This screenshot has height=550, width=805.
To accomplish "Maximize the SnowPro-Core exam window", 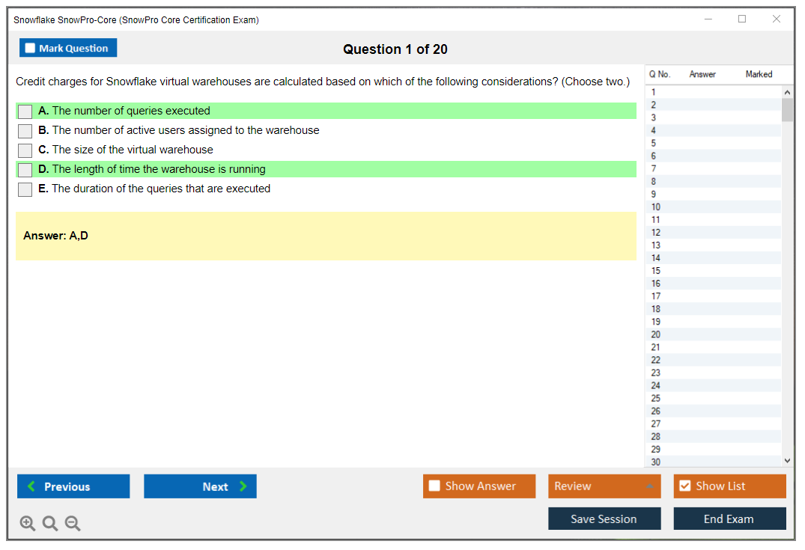I will [x=741, y=19].
